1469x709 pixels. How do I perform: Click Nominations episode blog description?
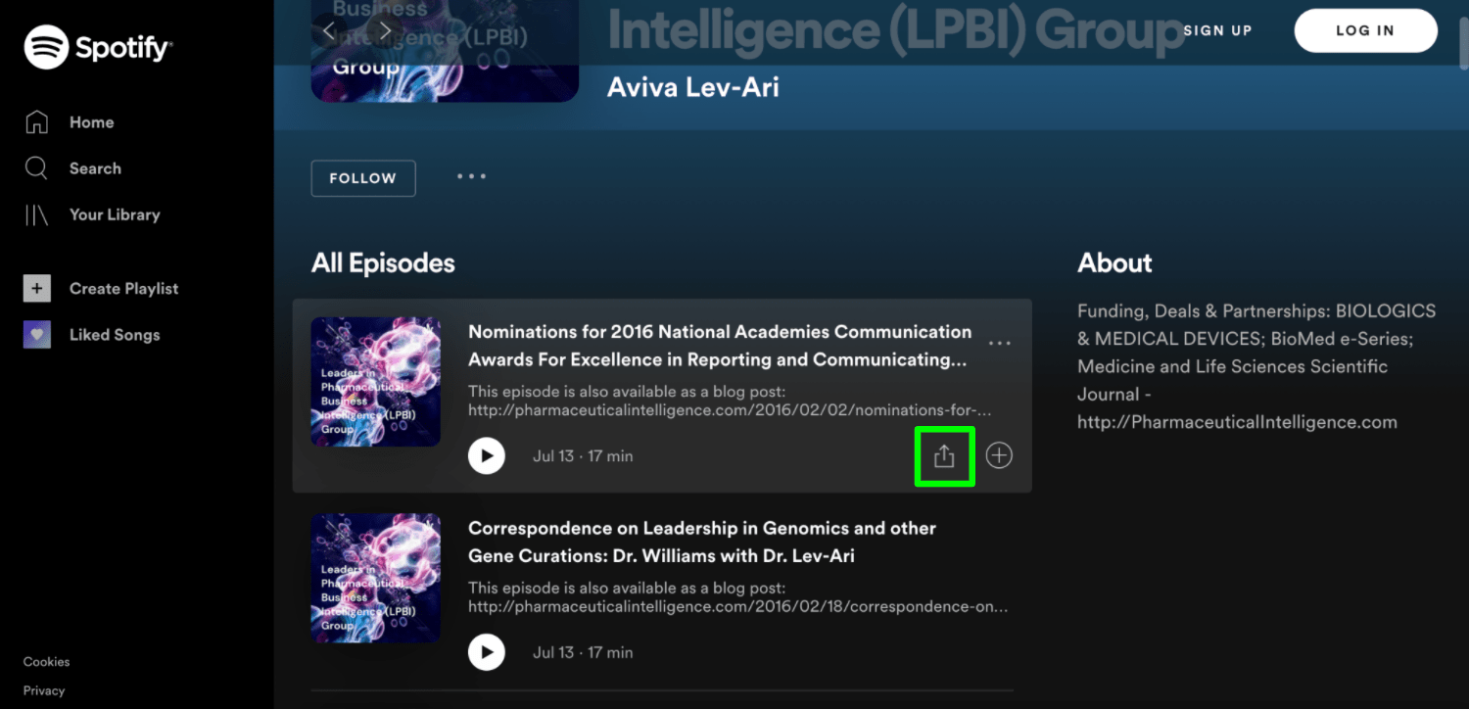point(731,401)
